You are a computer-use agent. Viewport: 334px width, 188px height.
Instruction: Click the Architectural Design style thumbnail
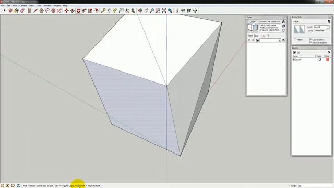[253, 26]
